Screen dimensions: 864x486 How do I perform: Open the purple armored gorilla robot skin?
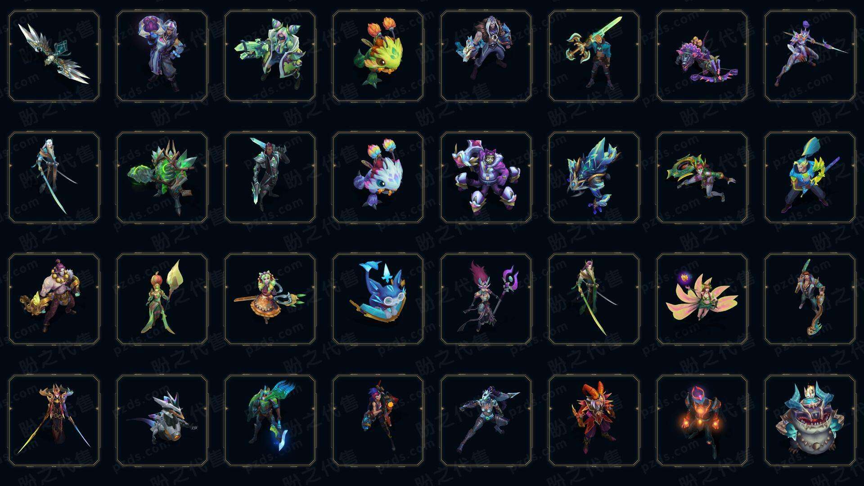[486, 177]
